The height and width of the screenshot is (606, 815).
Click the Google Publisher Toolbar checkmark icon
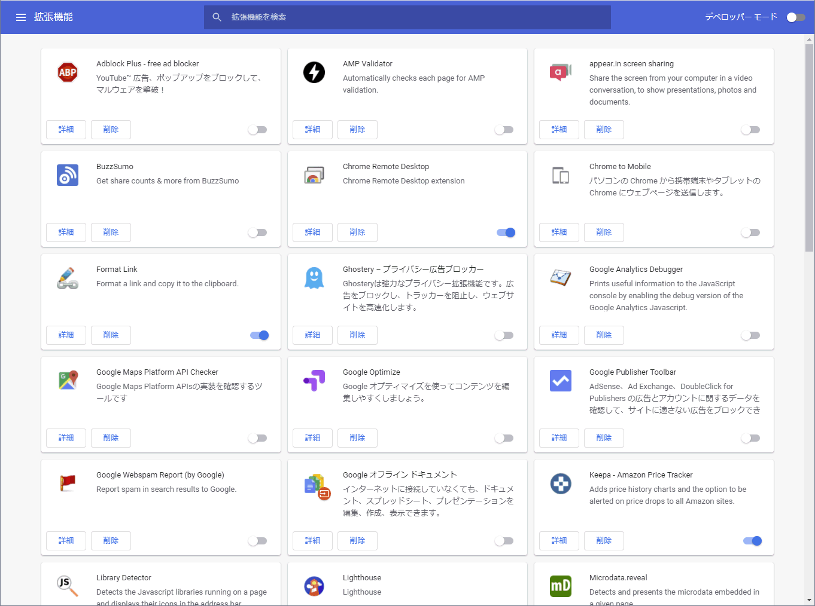pyautogui.click(x=561, y=381)
